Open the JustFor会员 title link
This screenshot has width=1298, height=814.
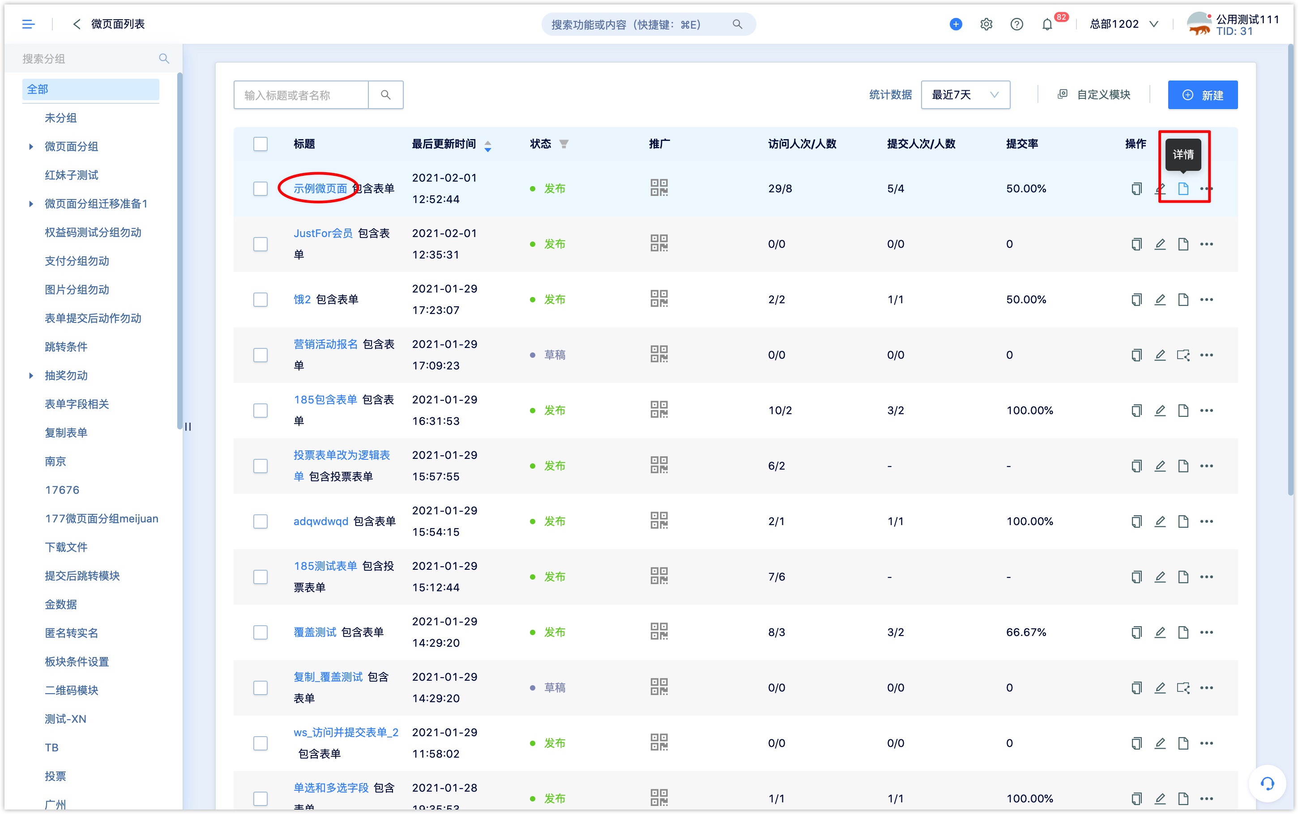pyautogui.click(x=323, y=233)
